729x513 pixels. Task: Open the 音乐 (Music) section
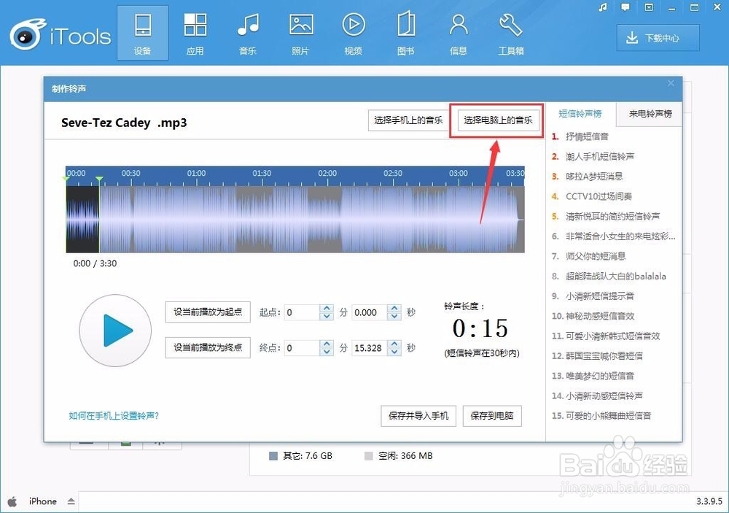point(248,32)
